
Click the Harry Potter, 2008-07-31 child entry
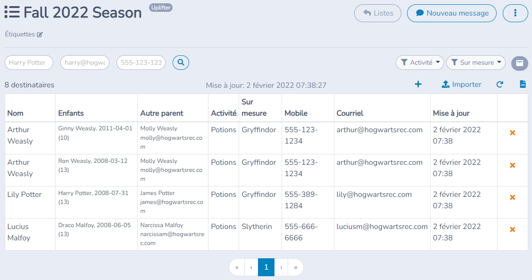point(93,197)
